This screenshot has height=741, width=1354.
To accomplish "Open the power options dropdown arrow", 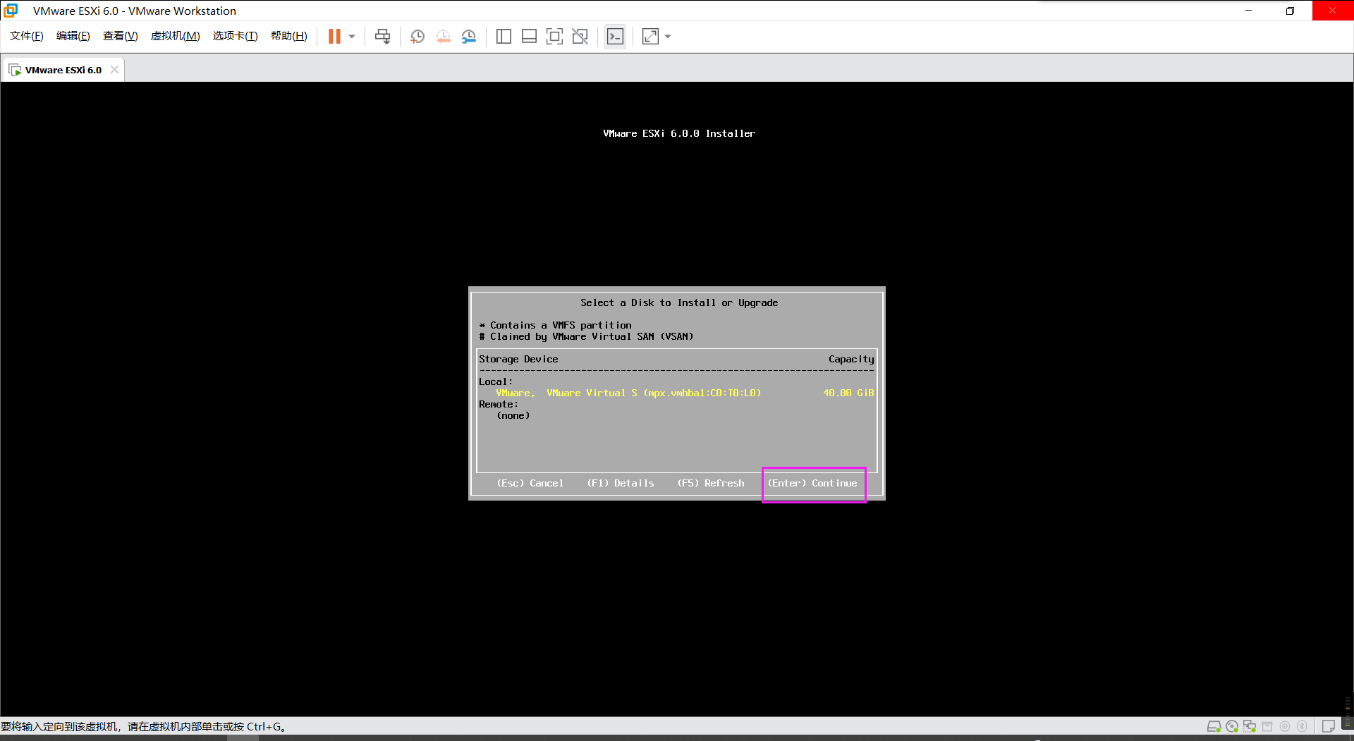I will 352,37.
